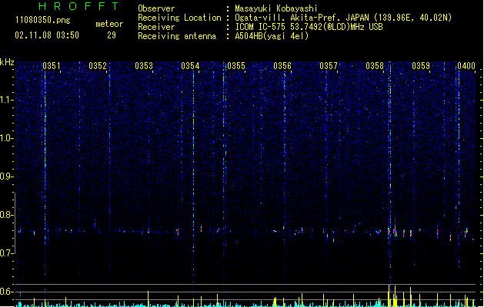Screen dimensions: 484x307
Task: Click the Observer label
Action: [156, 8]
